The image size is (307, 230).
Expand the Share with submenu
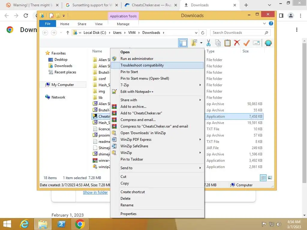(x=157, y=100)
